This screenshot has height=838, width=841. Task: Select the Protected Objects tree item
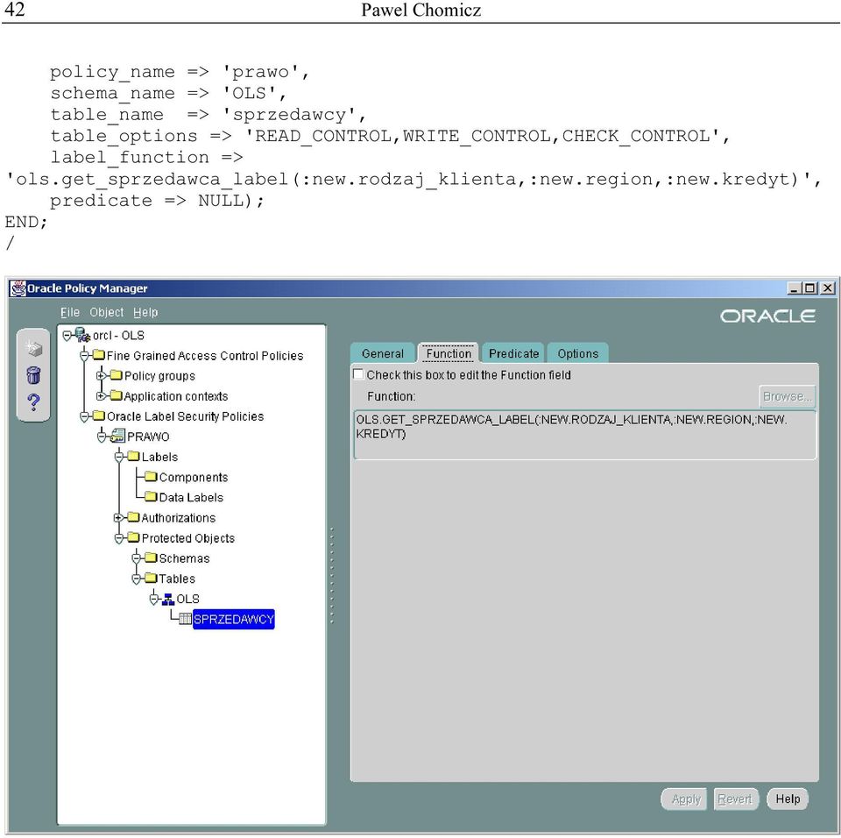[187, 538]
